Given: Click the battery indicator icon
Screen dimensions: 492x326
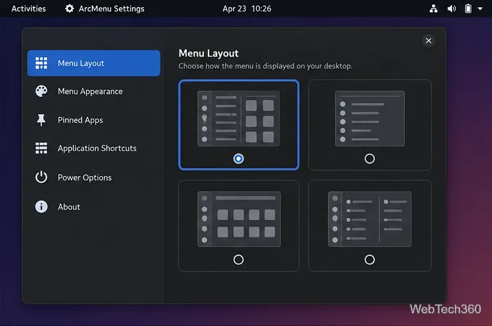Looking at the screenshot, I should coord(468,8).
